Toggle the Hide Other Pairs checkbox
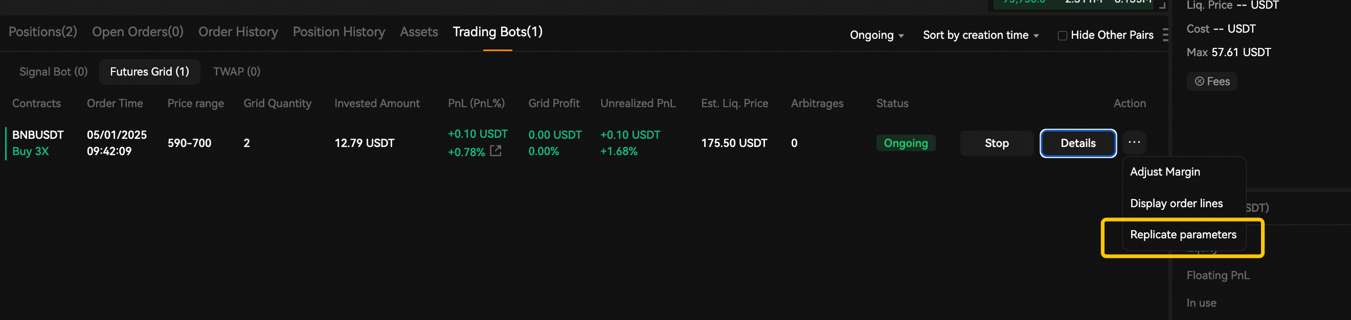The width and height of the screenshot is (1351, 320). [1062, 36]
